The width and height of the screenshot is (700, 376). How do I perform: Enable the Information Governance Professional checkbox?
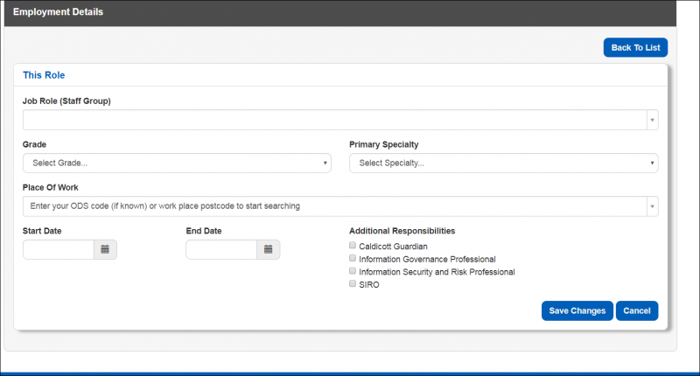[353, 259]
